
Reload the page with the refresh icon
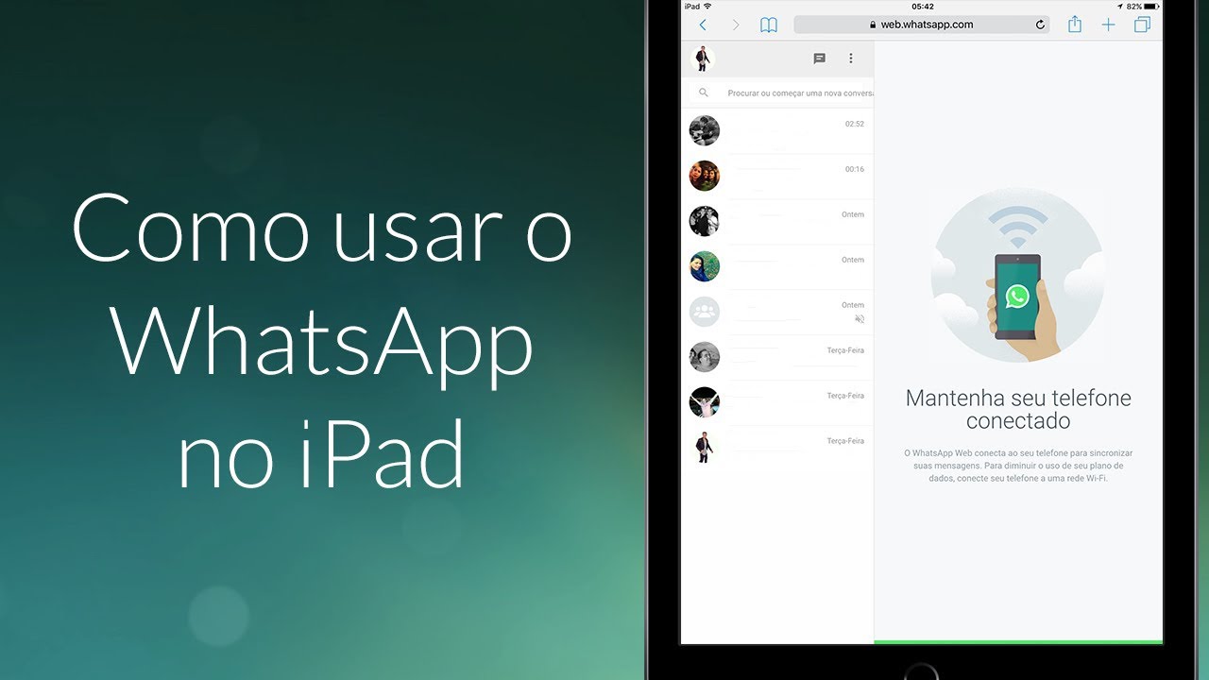[1040, 25]
